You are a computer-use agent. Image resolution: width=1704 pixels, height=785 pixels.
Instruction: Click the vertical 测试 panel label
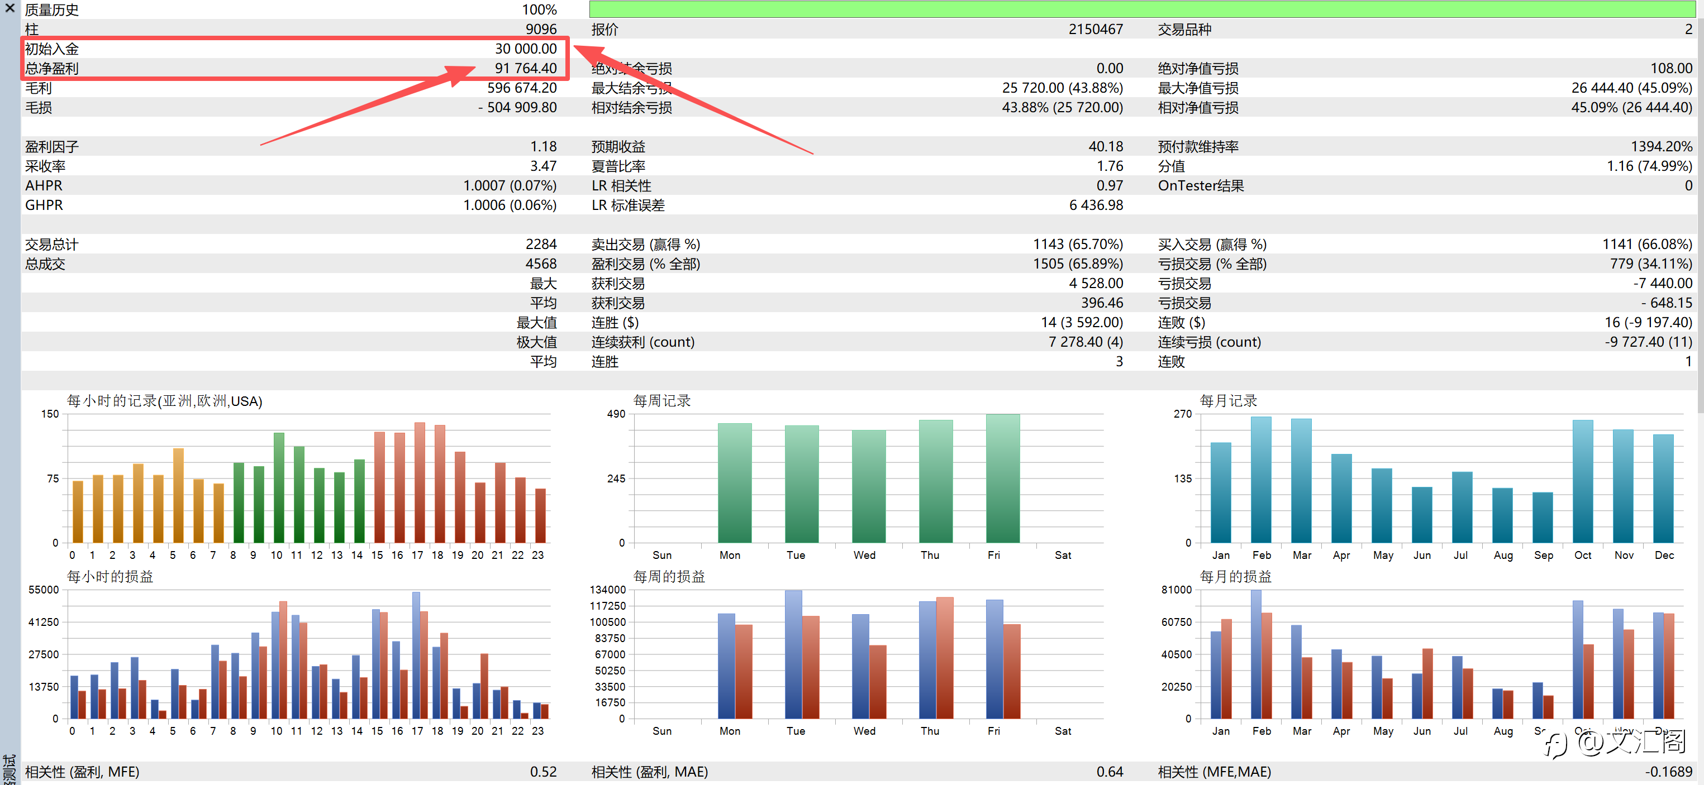9,769
